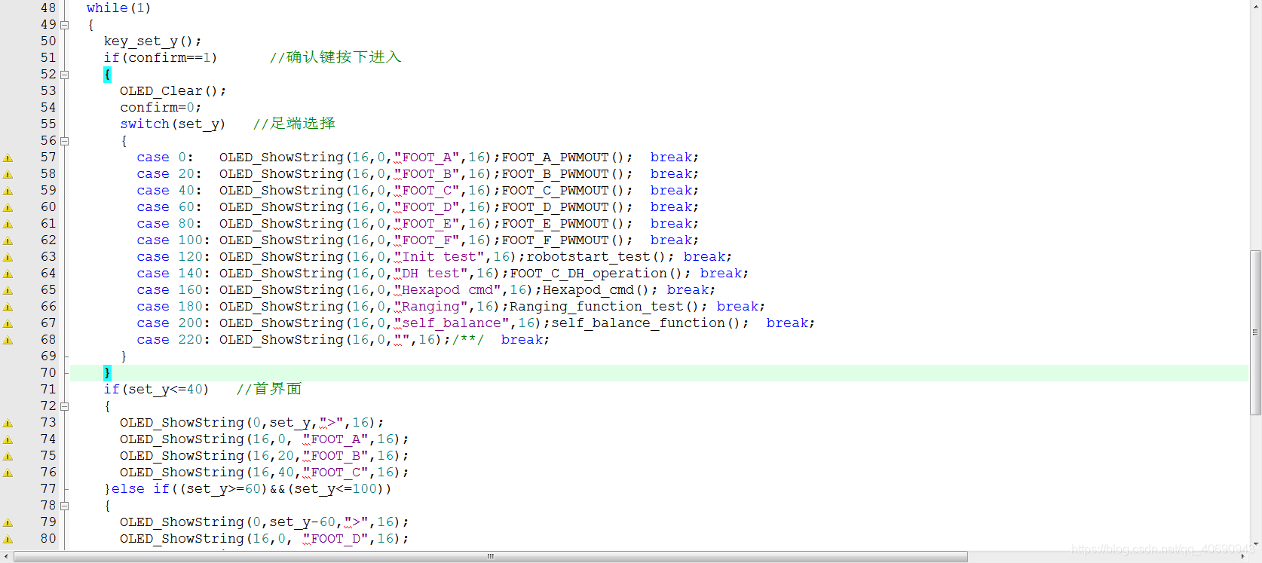Click 'set_y-60' on line 79
Viewport: 1262px width, 563px height.
tap(302, 522)
